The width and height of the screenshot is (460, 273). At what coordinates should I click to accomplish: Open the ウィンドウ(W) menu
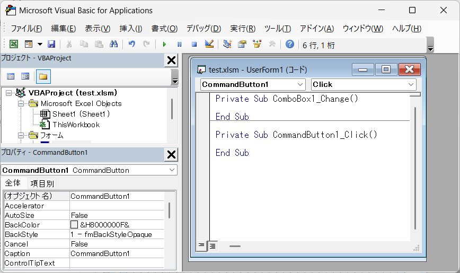click(363, 29)
